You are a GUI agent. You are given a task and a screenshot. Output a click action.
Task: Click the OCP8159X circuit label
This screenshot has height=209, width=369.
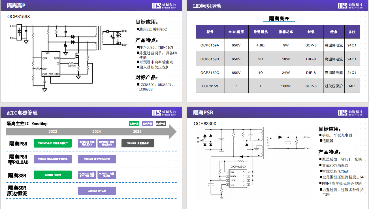pos(19,17)
